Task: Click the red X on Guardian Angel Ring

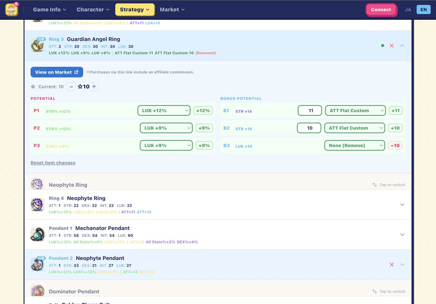Action: coord(392,46)
